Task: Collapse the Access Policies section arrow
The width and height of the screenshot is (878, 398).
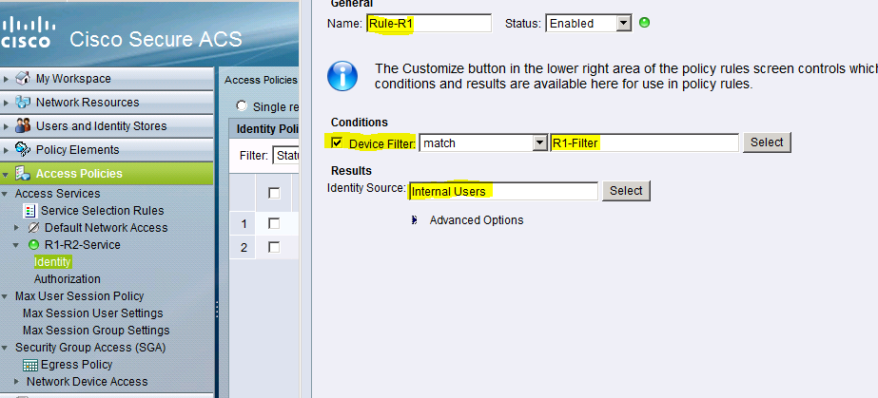Action: pyautogui.click(x=6, y=175)
